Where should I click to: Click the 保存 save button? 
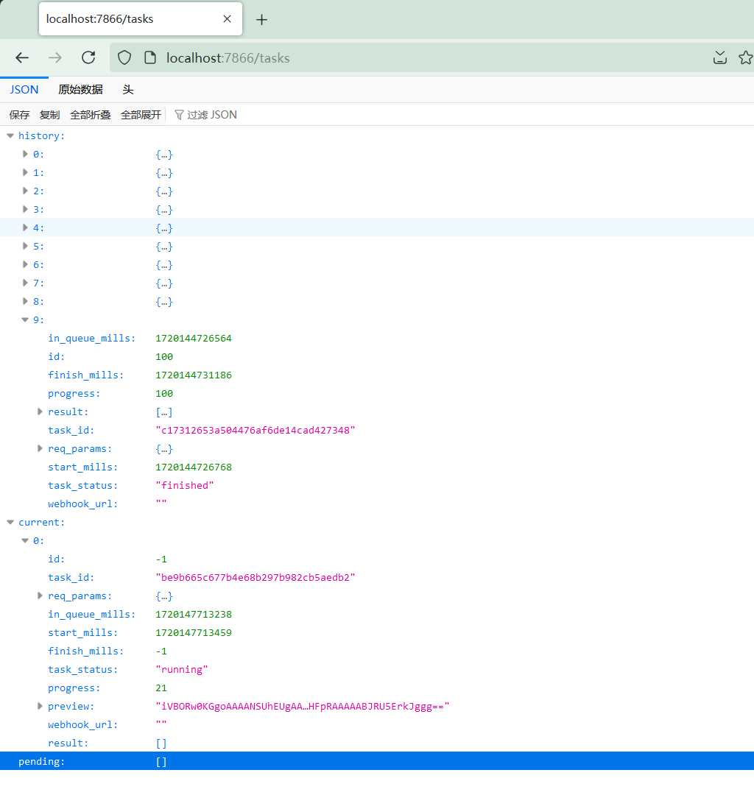click(19, 115)
